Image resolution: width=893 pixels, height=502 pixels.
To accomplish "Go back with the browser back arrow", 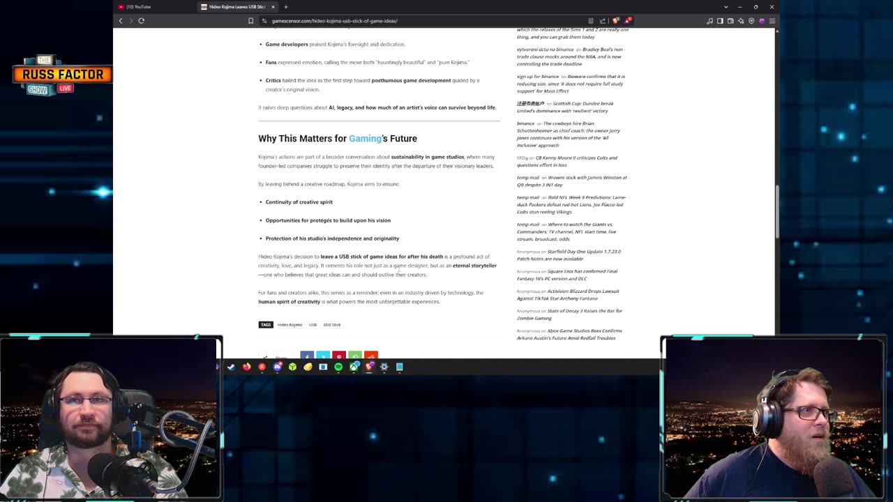I will coord(121,21).
